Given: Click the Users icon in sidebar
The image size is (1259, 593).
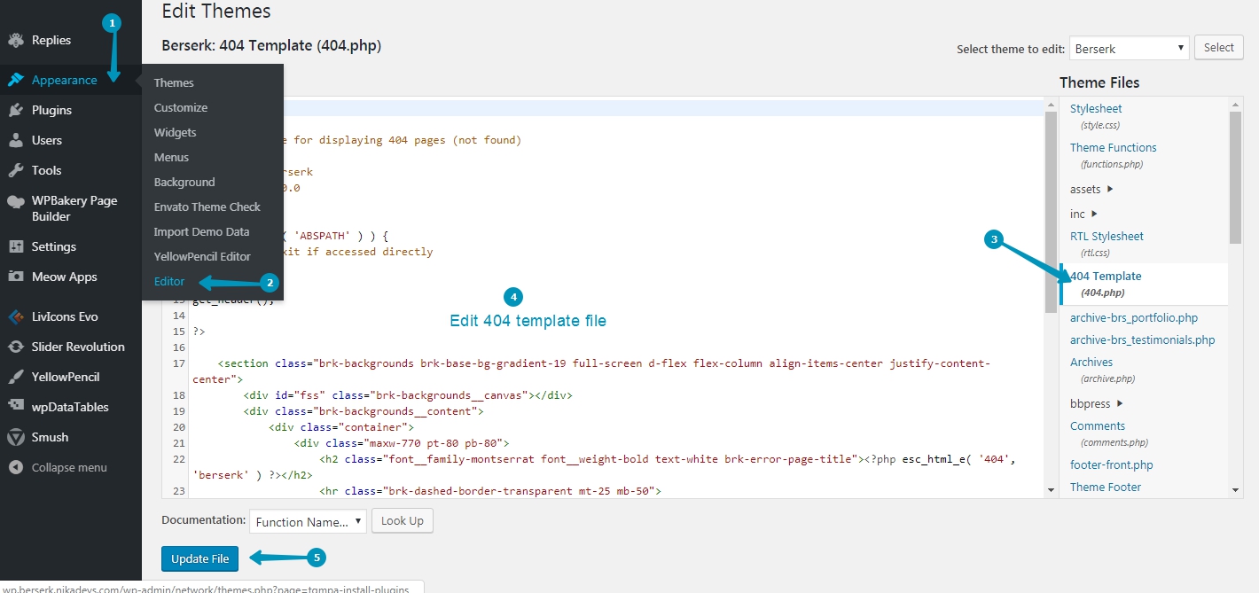Looking at the screenshot, I should coord(16,141).
